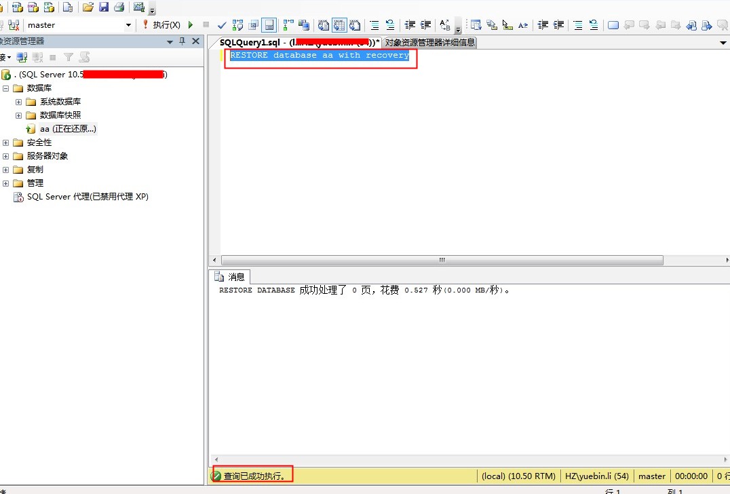Toggle the Results to Text option
The width and height of the screenshot is (730, 494).
pyautogui.click(x=324, y=25)
